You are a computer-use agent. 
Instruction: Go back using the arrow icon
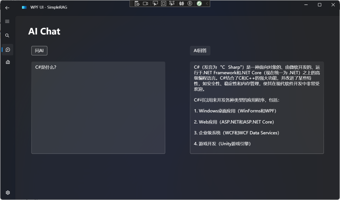7,8
